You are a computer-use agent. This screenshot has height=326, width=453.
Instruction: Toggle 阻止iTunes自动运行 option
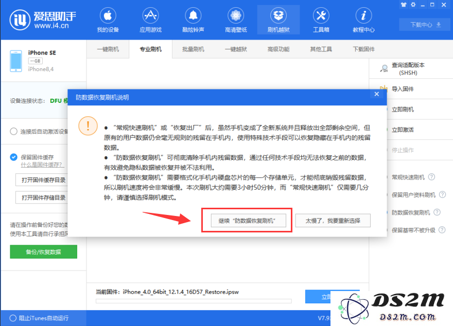(13, 318)
